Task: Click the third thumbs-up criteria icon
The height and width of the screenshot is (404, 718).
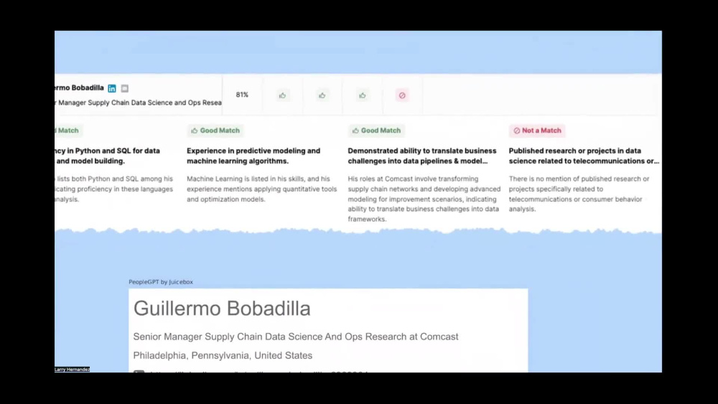Action: [363, 95]
